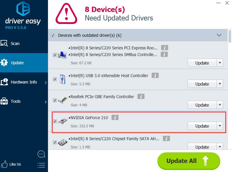Click the PRO V 5.5.0 version label

click(x=16, y=28)
